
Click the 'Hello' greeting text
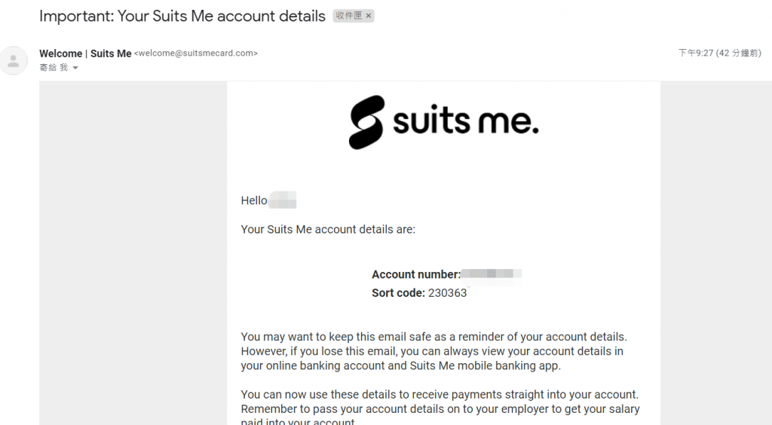point(254,200)
